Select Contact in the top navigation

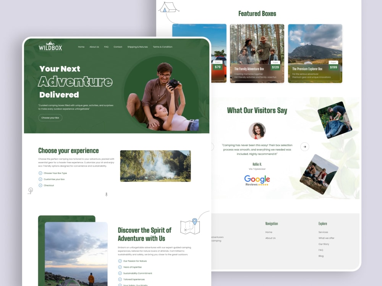pyautogui.click(x=118, y=47)
